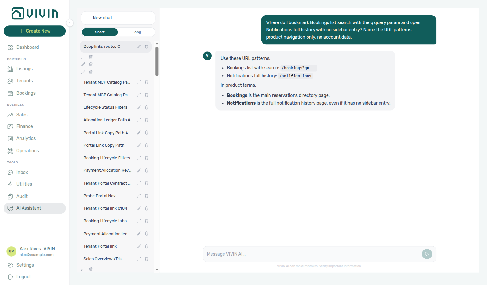487x285 pixels.
Task: Rename the Deep links routes C chat
Action: pyautogui.click(x=139, y=47)
